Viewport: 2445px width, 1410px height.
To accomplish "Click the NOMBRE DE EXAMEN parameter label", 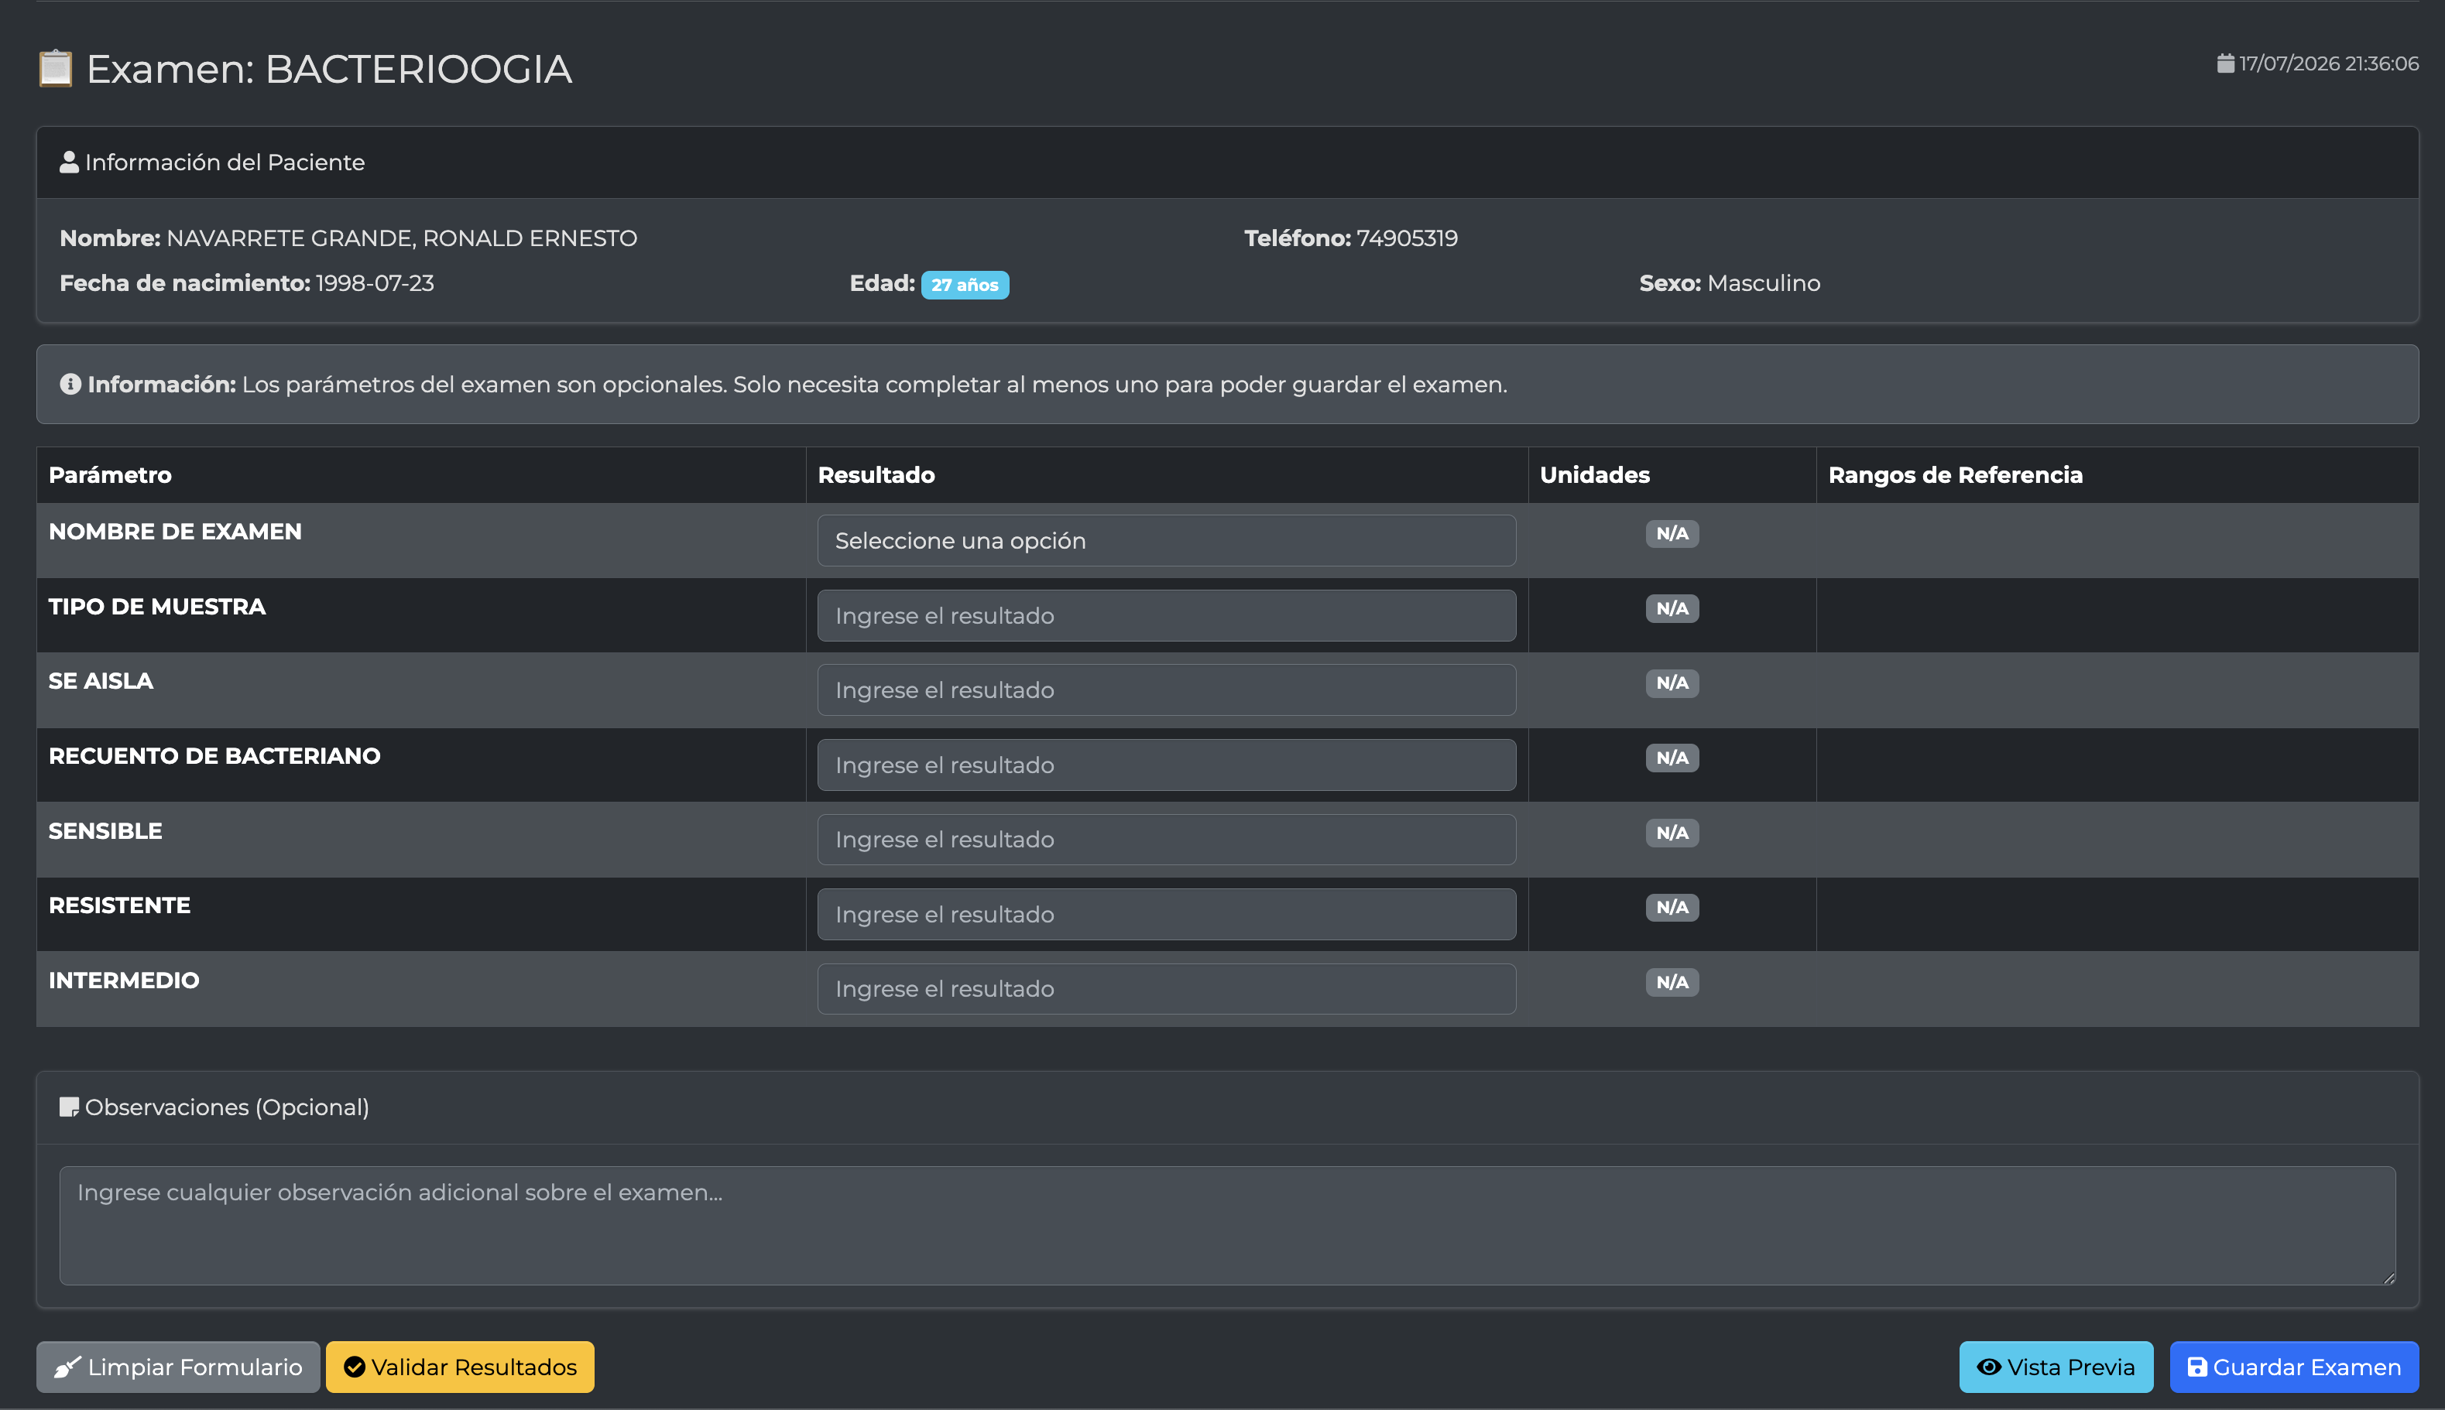I will pos(175,532).
